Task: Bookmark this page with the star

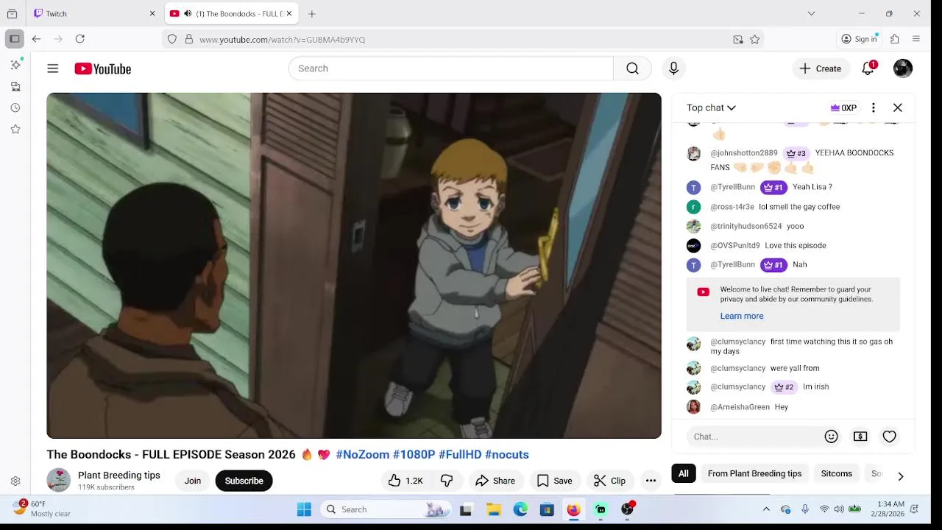Action: (754, 40)
